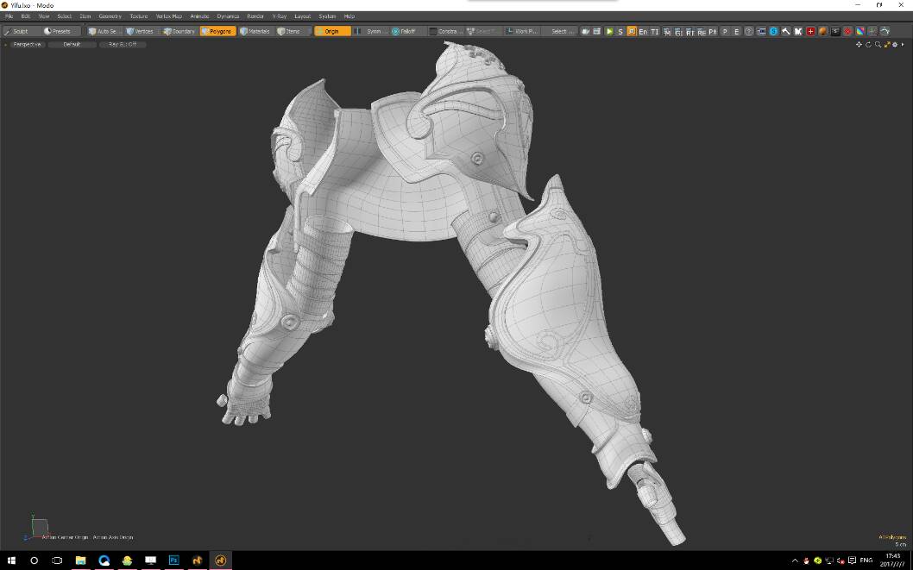The width and height of the screenshot is (913, 570).
Task: Open the Texture menu
Action: tap(139, 16)
